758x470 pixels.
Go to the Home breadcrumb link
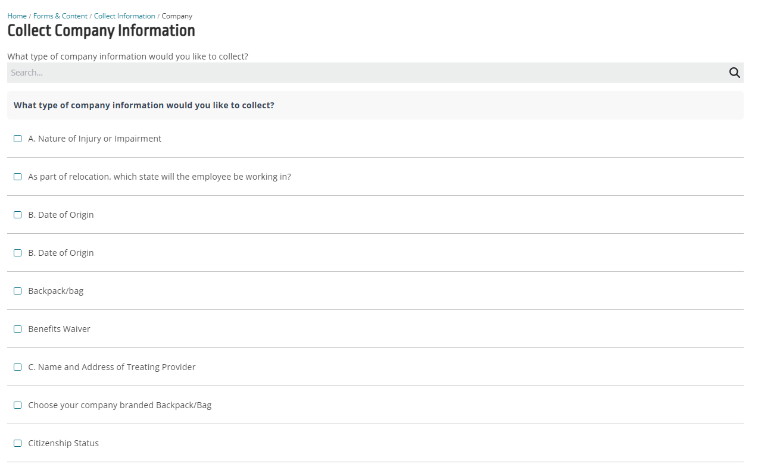point(17,16)
